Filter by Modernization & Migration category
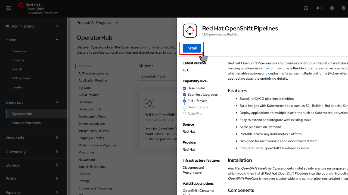Screen dimensions: 348x195 click(97, 145)
